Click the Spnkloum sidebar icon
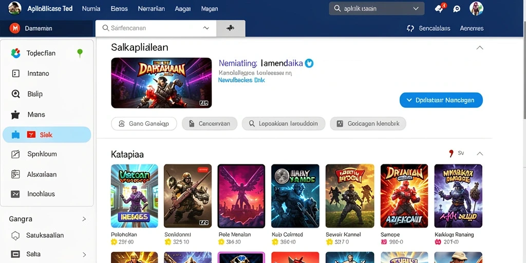526x263 pixels. point(15,154)
